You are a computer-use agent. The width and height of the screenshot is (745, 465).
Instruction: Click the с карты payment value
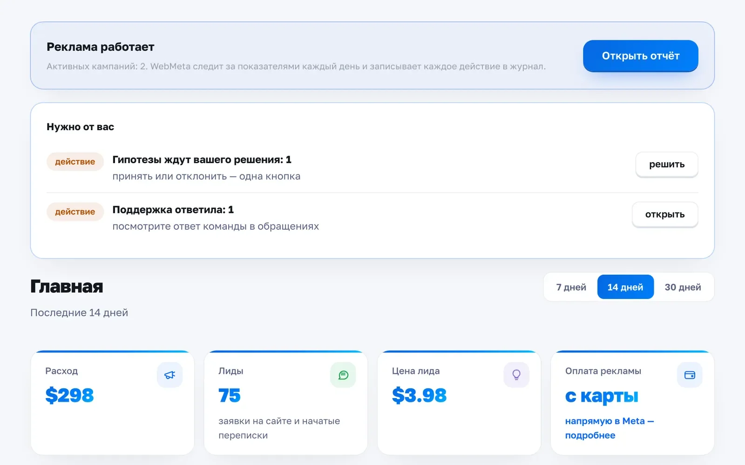tap(602, 396)
